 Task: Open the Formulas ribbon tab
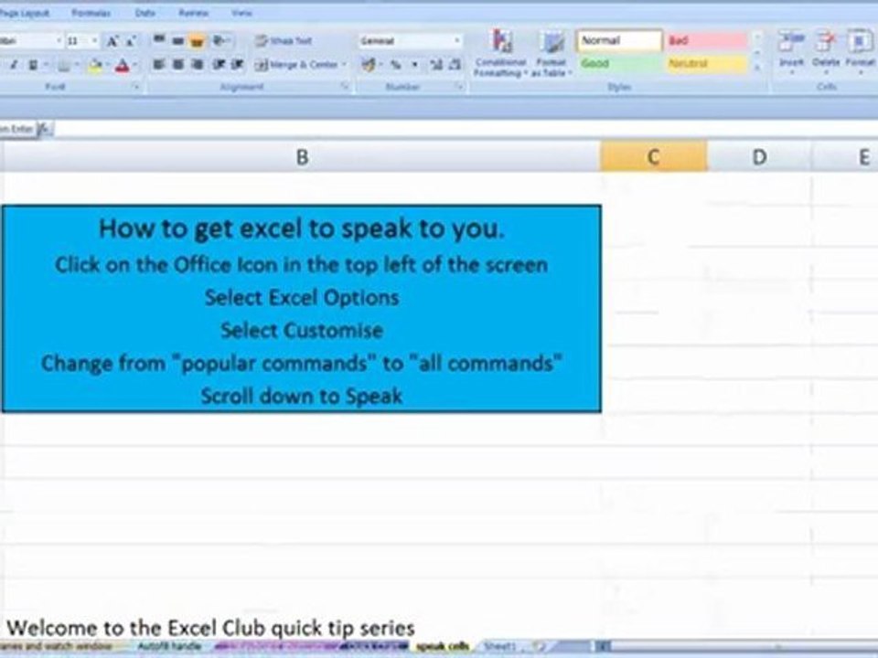coord(91,12)
